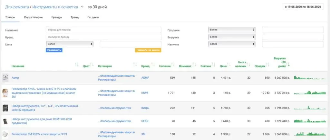Open the Цена comparison dropdown

pyautogui.click(x=70, y=44)
